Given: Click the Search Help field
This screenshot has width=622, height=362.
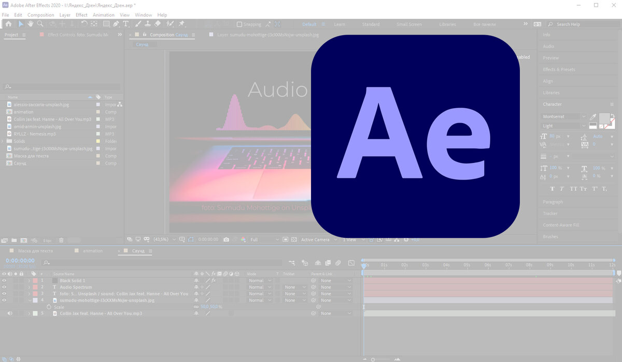Looking at the screenshot, I should 584,24.
